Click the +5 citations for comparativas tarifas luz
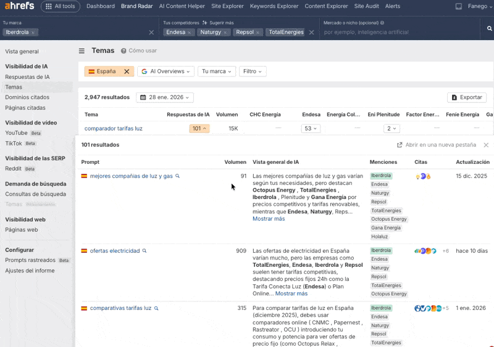 pyautogui.click(x=445, y=308)
